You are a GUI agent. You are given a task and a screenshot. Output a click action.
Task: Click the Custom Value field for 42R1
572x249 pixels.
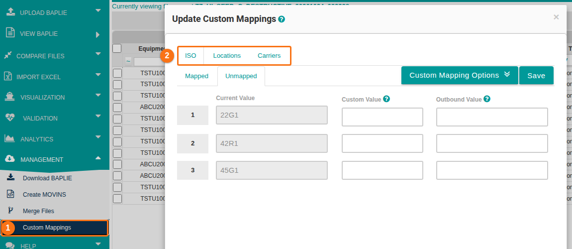[x=382, y=143]
